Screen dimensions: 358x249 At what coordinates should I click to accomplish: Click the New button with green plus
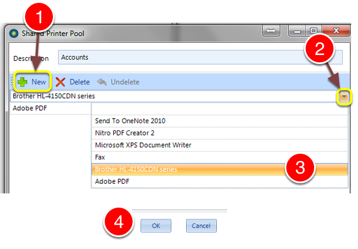coord(32,82)
